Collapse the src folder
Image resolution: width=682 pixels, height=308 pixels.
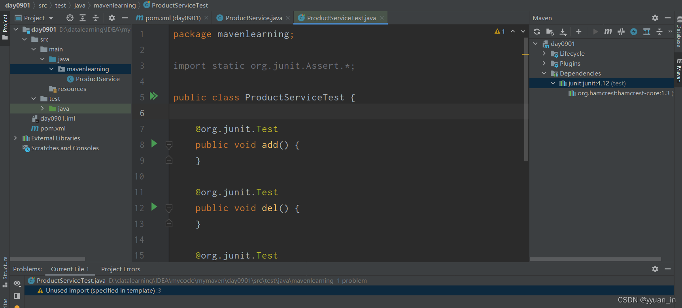tap(25, 39)
